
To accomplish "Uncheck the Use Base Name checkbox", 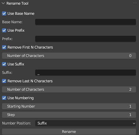I will (4, 13).
